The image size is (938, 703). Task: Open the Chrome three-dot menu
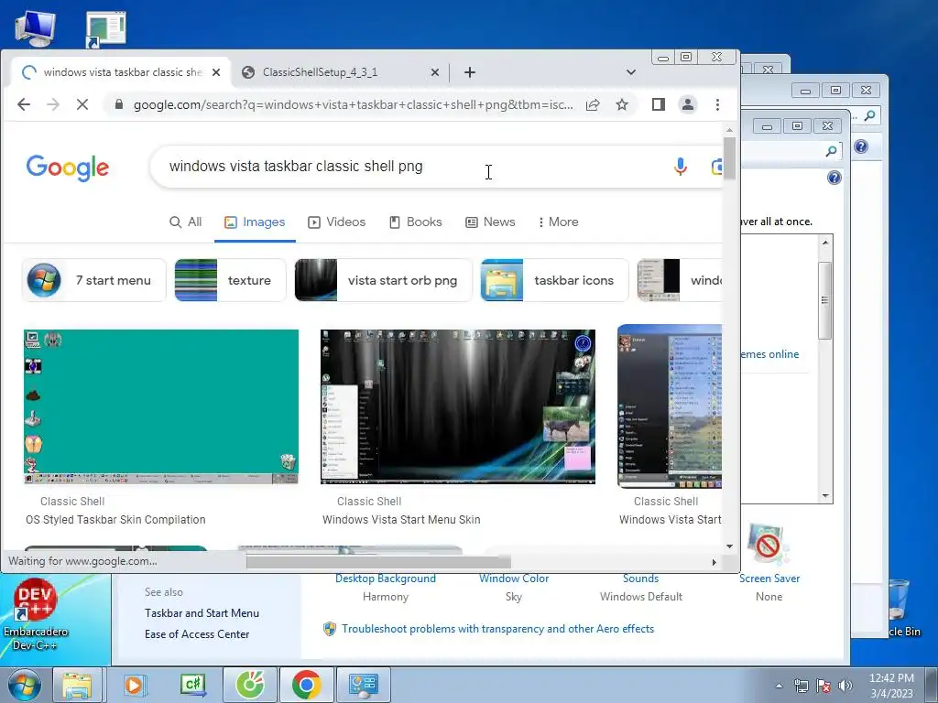pos(717,104)
